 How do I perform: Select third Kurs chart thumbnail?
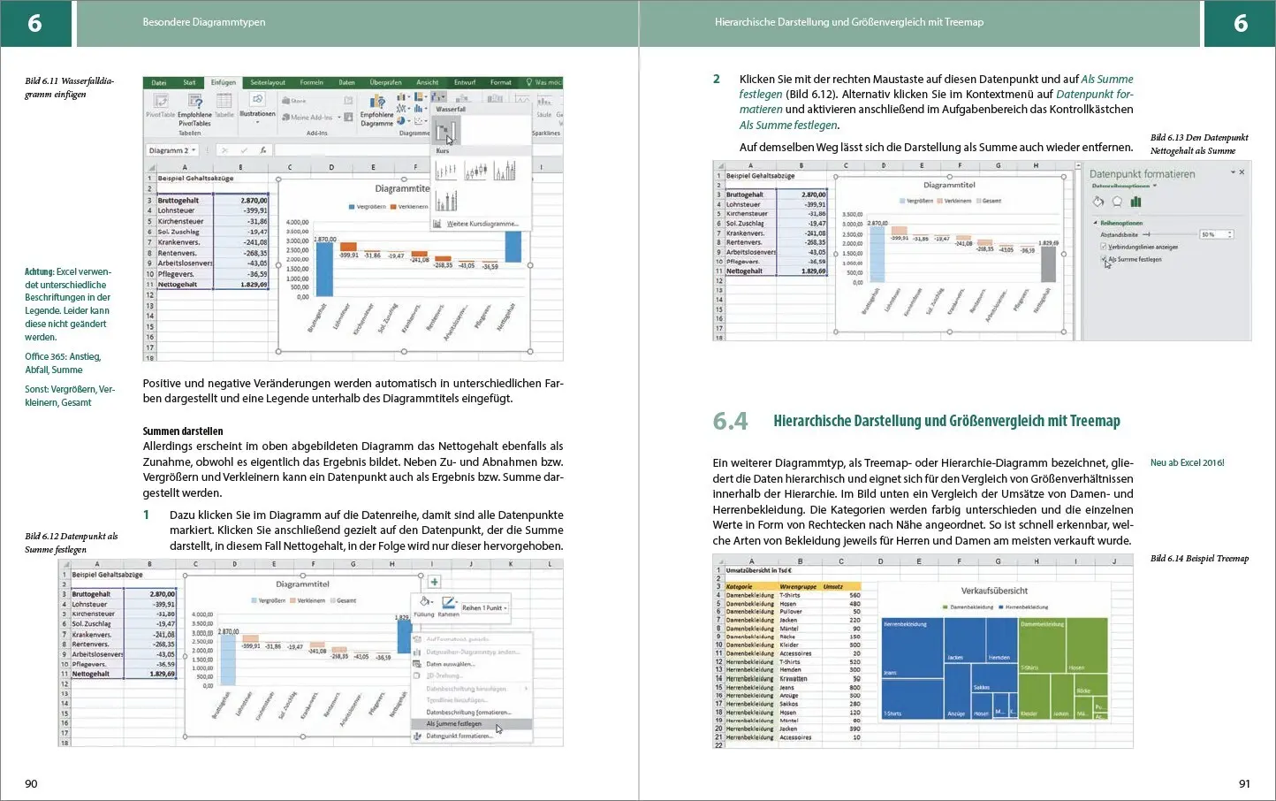(x=505, y=171)
